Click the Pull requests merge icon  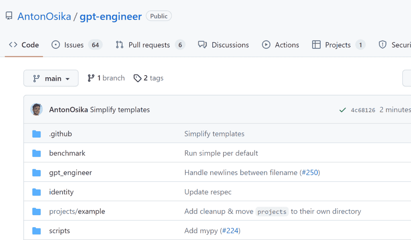pyautogui.click(x=119, y=45)
